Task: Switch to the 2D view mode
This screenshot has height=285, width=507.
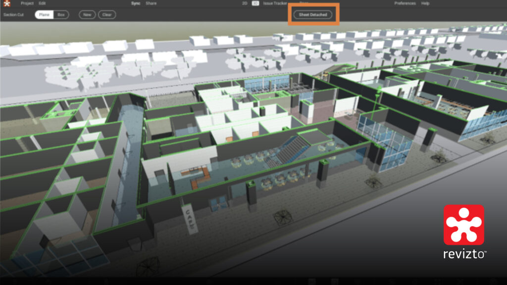Action: [x=245, y=3]
